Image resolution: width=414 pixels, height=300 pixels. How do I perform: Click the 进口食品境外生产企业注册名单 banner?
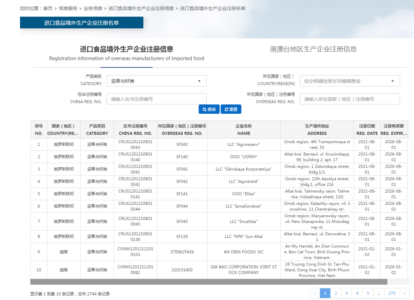click(81, 22)
